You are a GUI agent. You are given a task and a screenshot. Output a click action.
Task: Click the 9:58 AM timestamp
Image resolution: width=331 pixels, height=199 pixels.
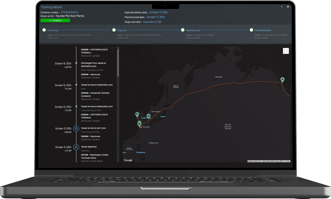pos(68,132)
